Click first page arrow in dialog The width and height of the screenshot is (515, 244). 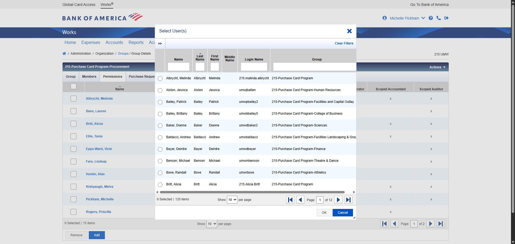pos(290,200)
